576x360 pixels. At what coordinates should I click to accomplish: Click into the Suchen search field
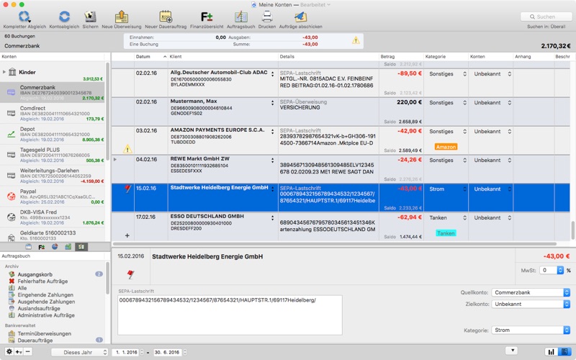tap(546, 17)
